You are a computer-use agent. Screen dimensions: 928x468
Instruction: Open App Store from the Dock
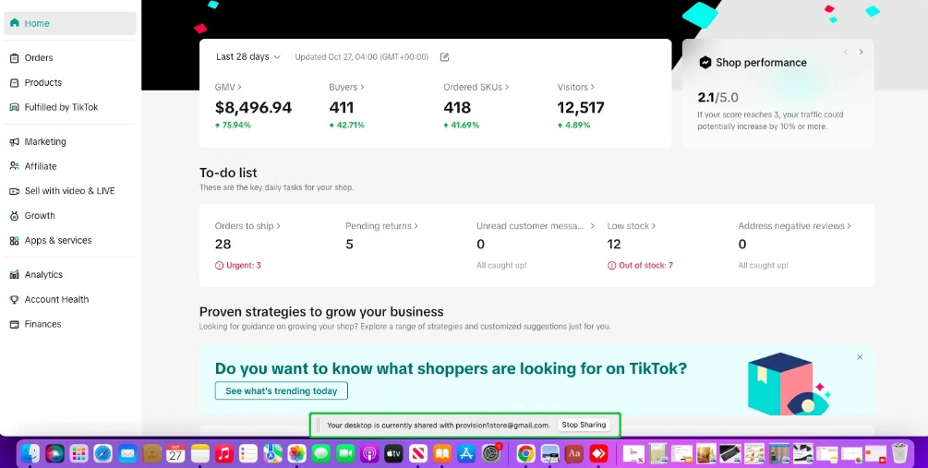[467, 454]
